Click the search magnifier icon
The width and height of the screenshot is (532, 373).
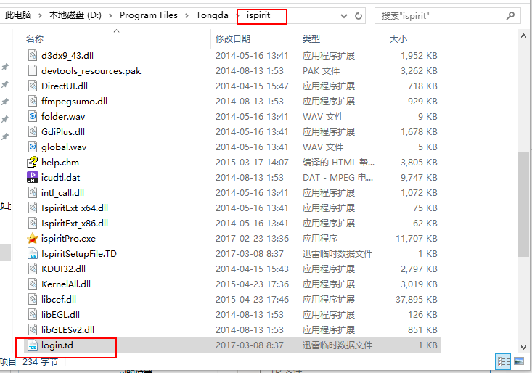click(510, 15)
